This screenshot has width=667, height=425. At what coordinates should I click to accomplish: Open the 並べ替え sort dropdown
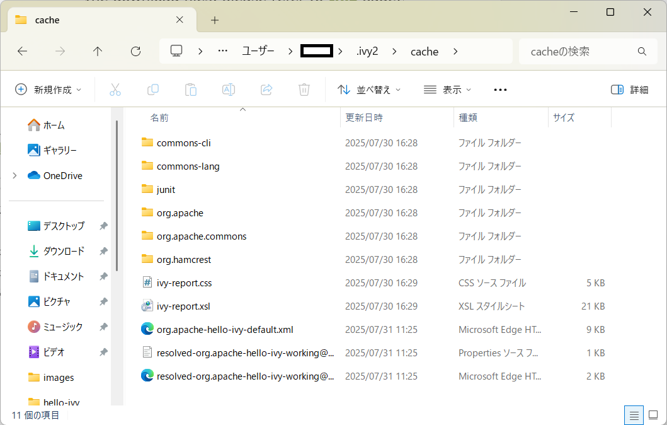tap(368, 90)
